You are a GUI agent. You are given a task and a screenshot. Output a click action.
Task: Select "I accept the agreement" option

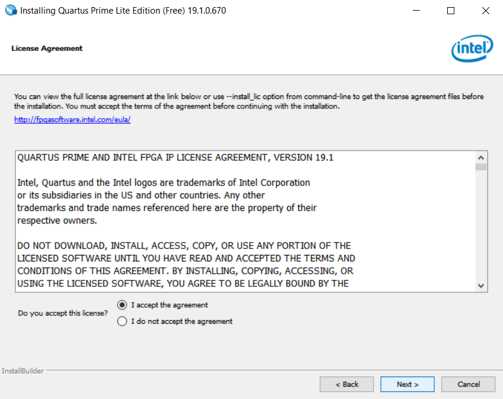(122, 305)
